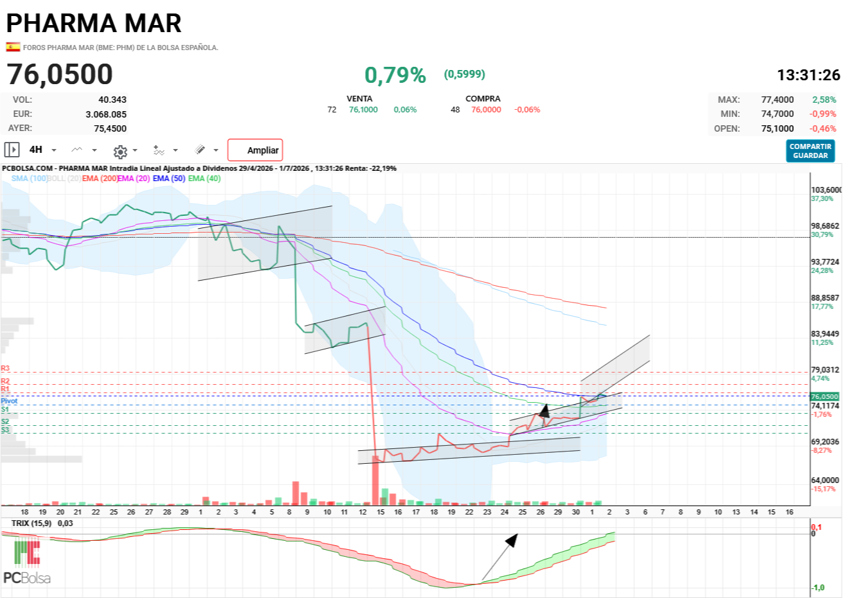The image size is (844, 598).
Task: Open chart settings gear icon
Action: 120,151
